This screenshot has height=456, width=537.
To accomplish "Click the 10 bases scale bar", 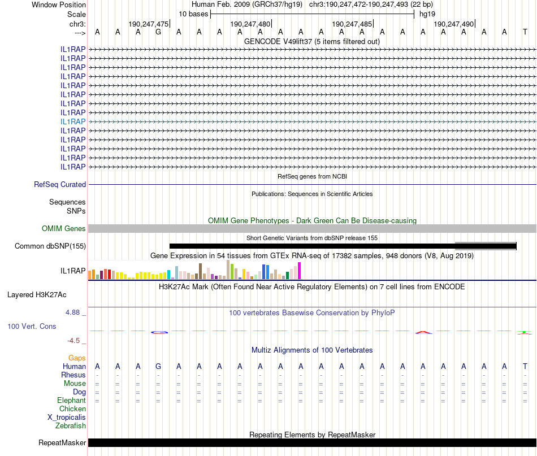I will tap(312, 14).
